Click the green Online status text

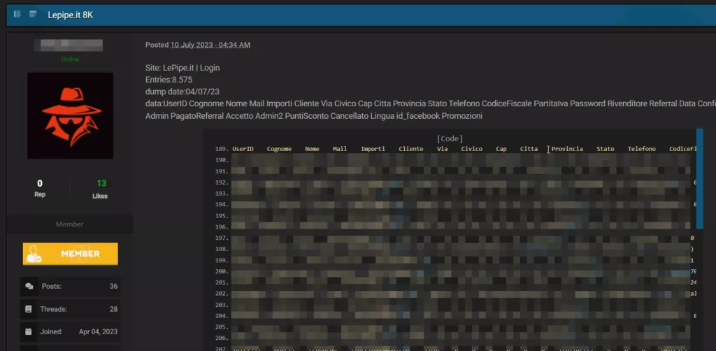(70, 59)
